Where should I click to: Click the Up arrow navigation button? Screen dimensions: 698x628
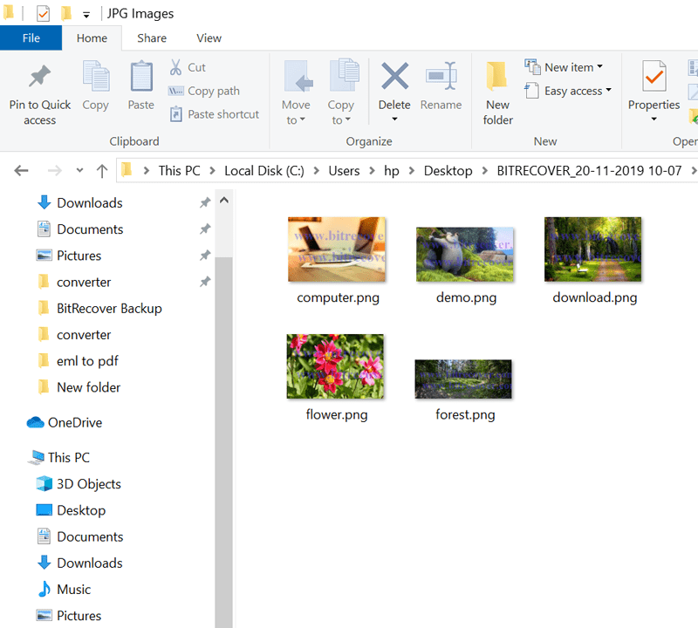[102, 171]
